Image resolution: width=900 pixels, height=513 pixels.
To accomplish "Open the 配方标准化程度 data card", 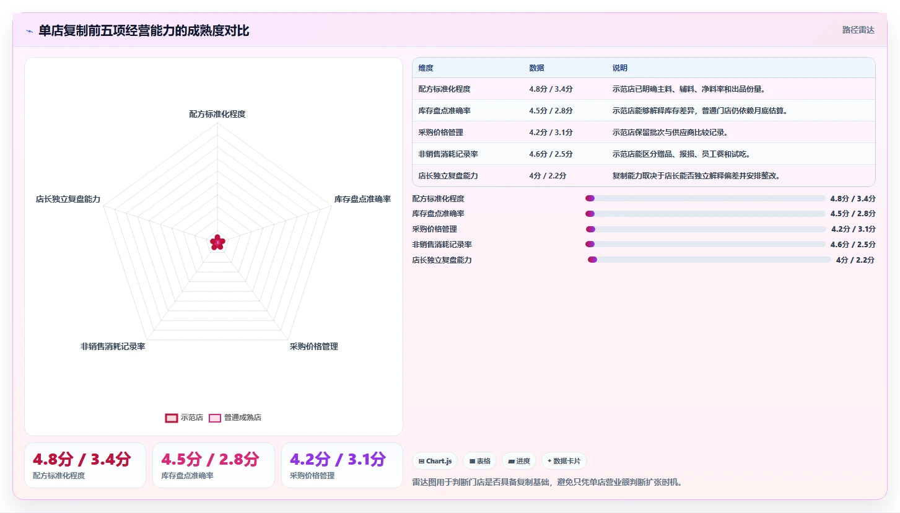I will coord(85,465).
